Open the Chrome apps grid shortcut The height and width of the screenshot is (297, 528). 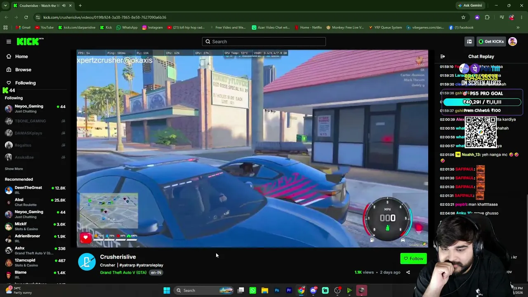pyautogui.click(x=5, y=28)
